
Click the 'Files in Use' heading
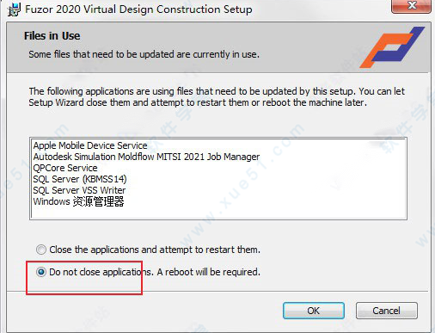tap(52, 36)
